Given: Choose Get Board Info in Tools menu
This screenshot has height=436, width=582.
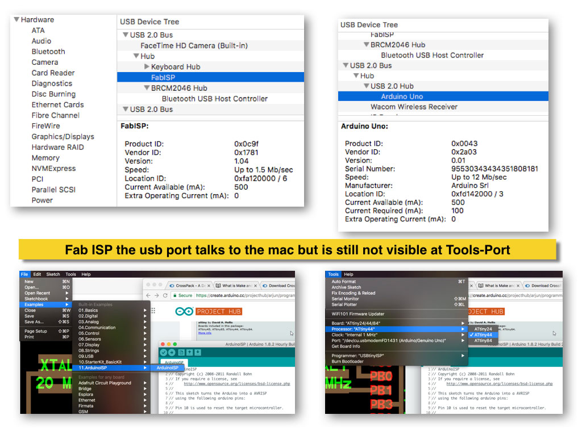Looking at the screenshot, I should coord(396,346).
